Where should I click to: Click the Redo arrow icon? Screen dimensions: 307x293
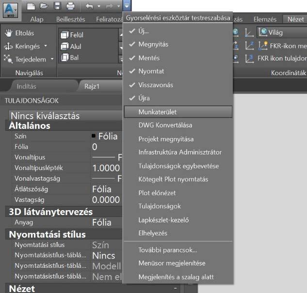click(109, 6)
